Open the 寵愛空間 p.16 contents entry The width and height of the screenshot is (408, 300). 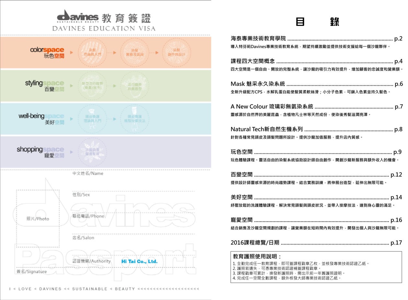[316, 220]
